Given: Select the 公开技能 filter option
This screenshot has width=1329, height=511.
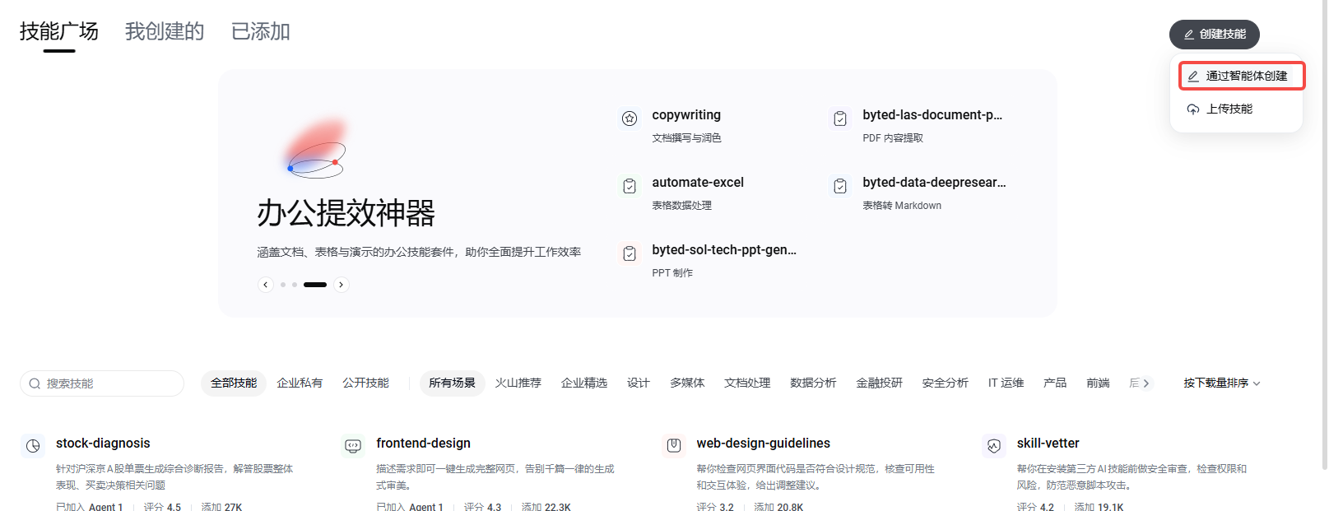Looking at the screenshot, I should tap(365, 383).
